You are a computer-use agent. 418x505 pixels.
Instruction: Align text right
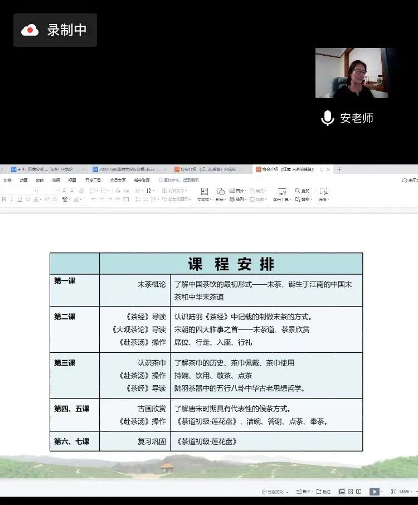(x=110, y=200)
